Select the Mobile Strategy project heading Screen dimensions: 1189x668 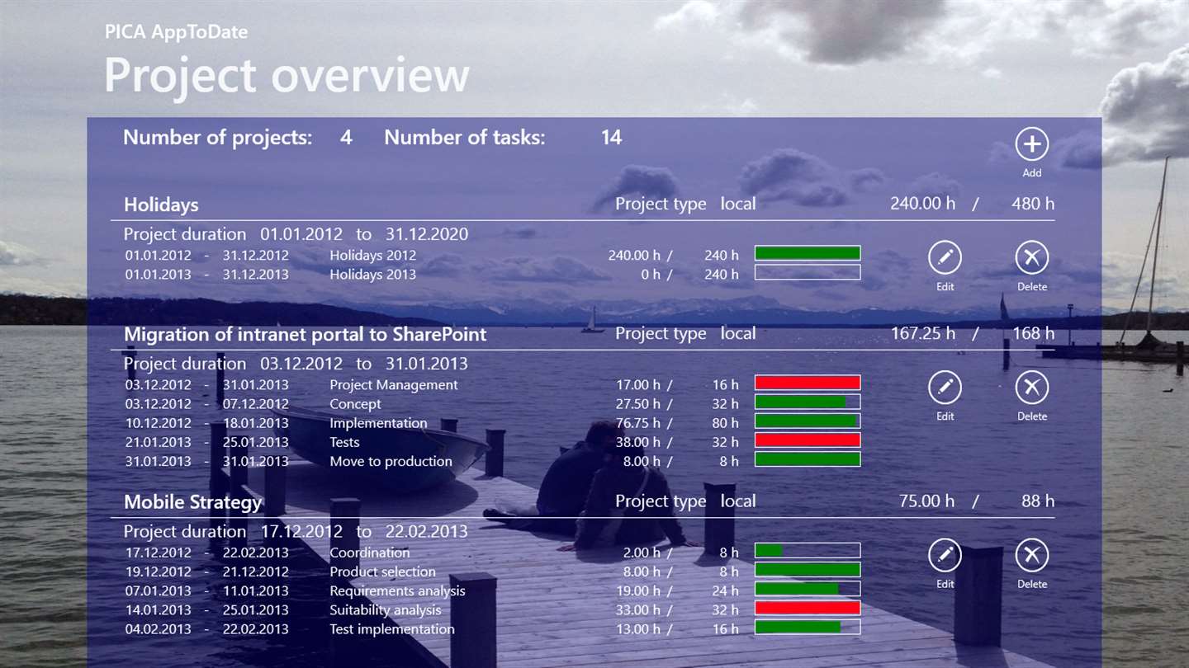click(x=192, y=501)
